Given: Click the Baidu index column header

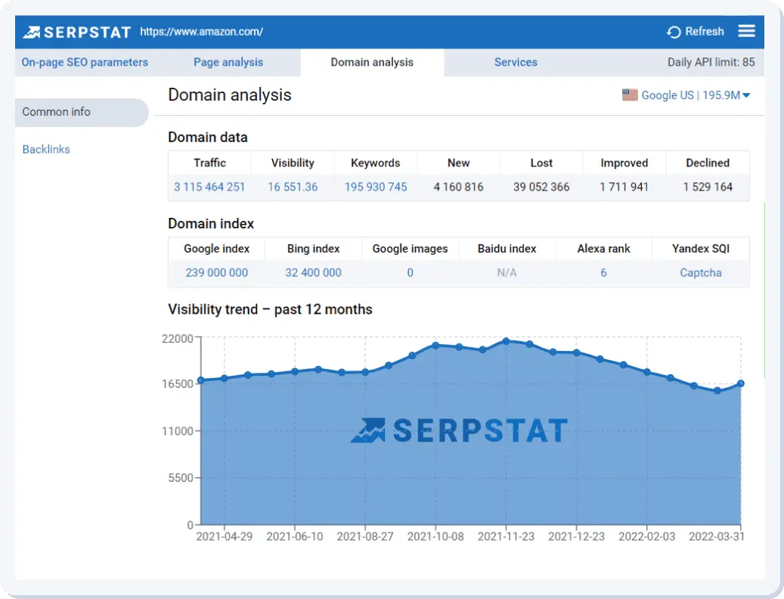Looking at the screenshot, I should (x=507, y=249).
